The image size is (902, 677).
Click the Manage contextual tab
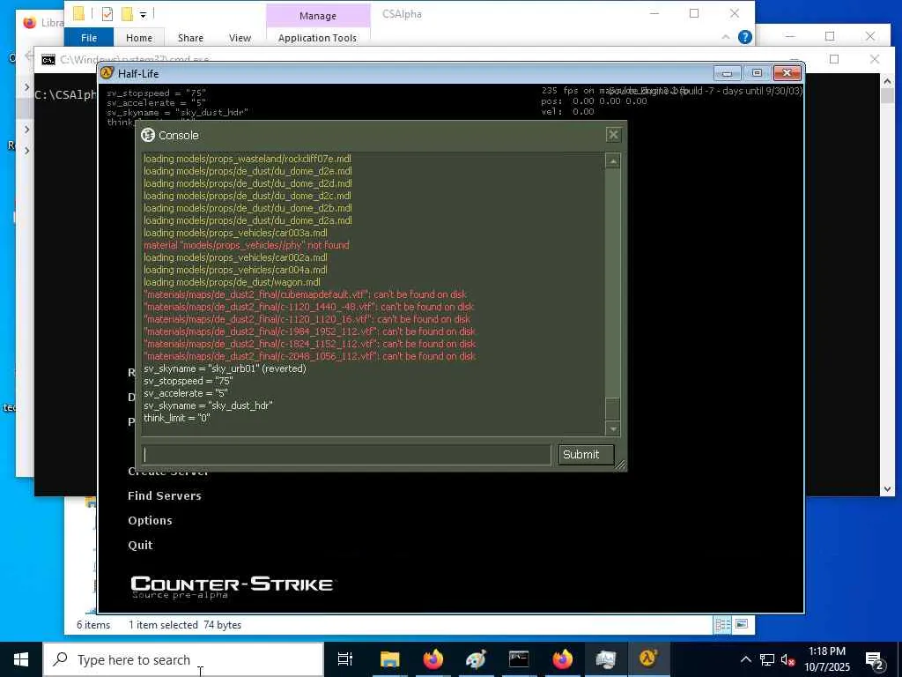click(317, 16)
